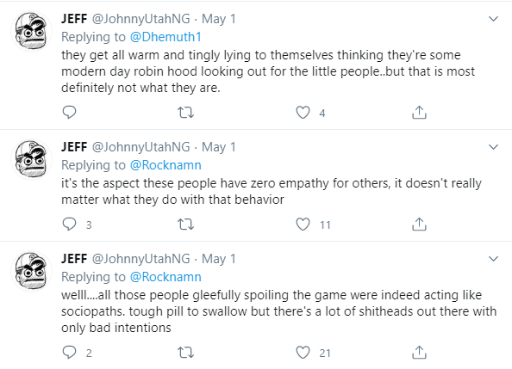Image resolution: width=512 pixels, height=369 pixels.
Task: Like the tweet with 11 likes
Action: tap(313, 224)
